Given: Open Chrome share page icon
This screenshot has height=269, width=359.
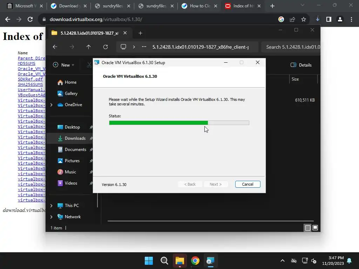Looking at the screenshot, I should pyautogui.click(x=292, y=20).
